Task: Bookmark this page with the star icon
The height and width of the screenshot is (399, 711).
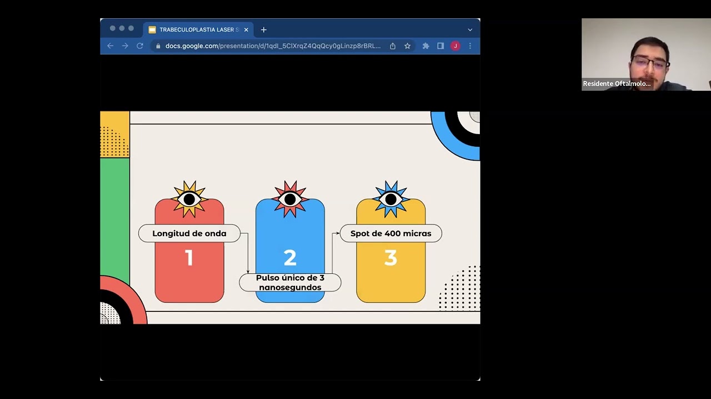Action: tap(407, 46)
